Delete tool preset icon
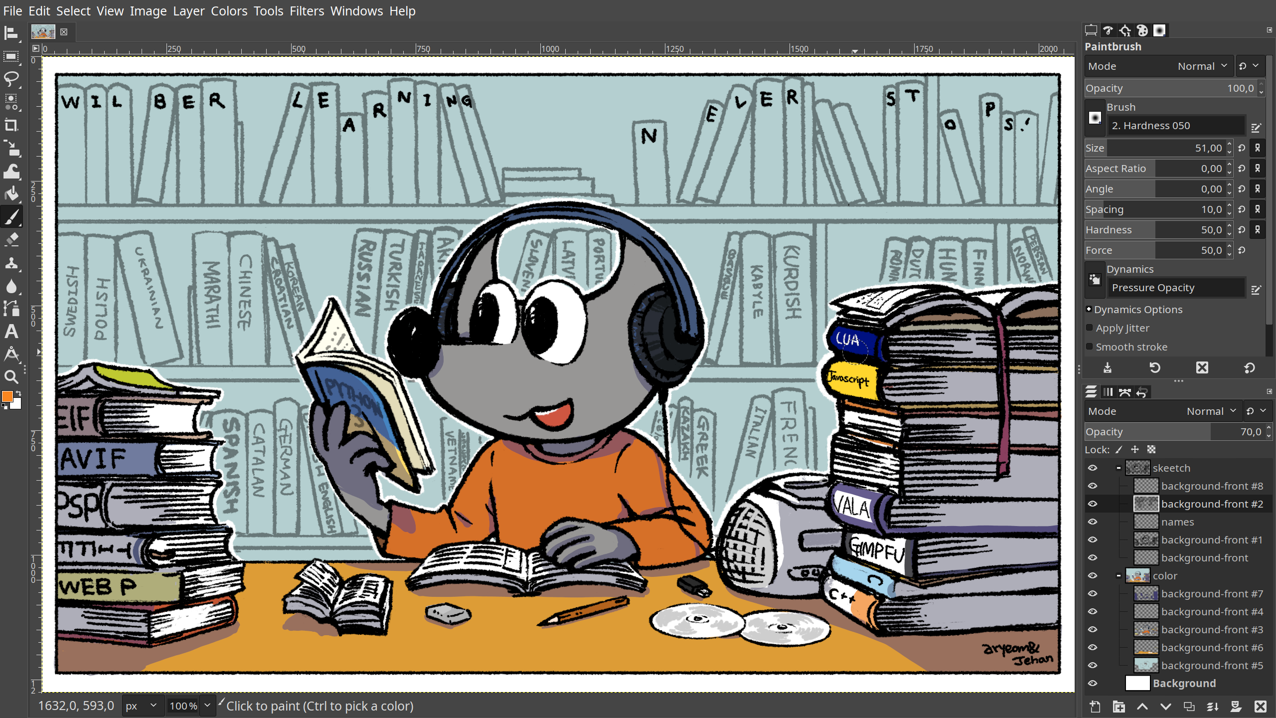This screenshot has height=718, width=1276. [1202, 368]
